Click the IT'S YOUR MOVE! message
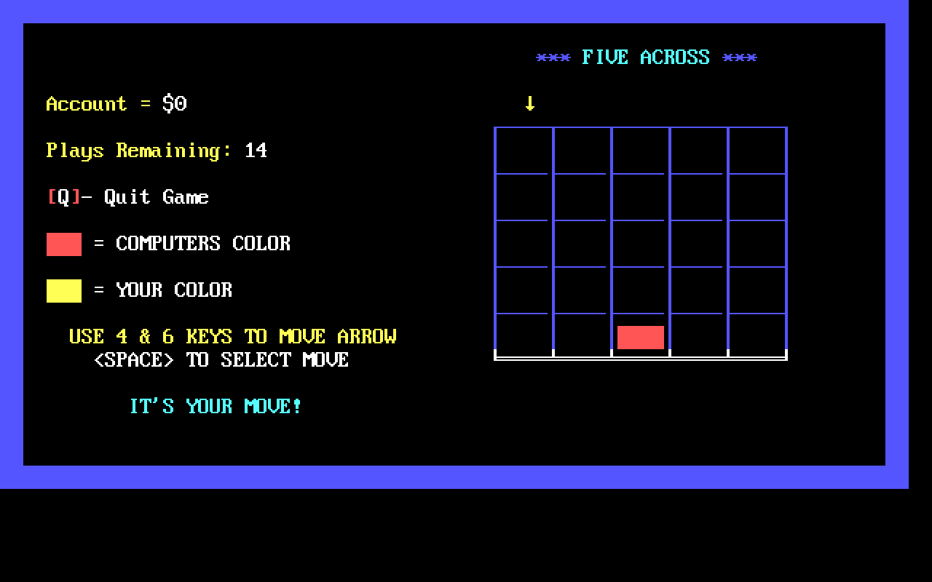This screenshot has height=582, width=932. point(216,406)
